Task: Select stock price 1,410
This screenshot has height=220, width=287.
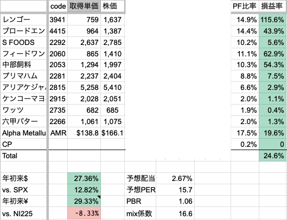Action: (x=112, y=54)
